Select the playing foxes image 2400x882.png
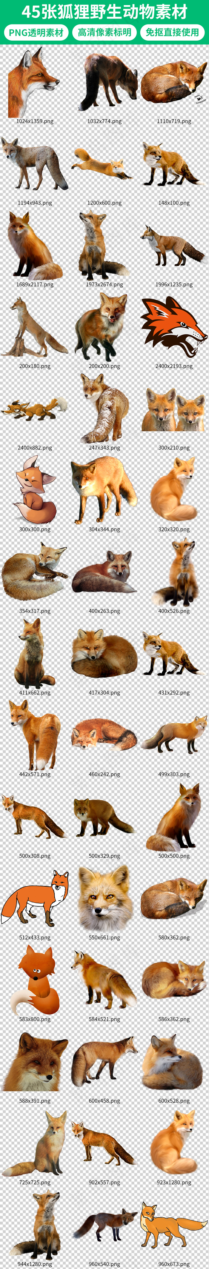209x1269 pixels. pyautogui.click(x=35, y=409)
